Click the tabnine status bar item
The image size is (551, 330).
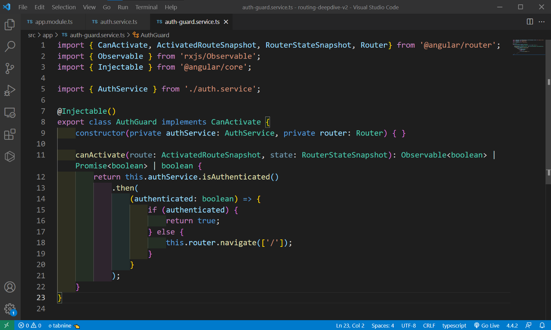(x=64, y=325)
